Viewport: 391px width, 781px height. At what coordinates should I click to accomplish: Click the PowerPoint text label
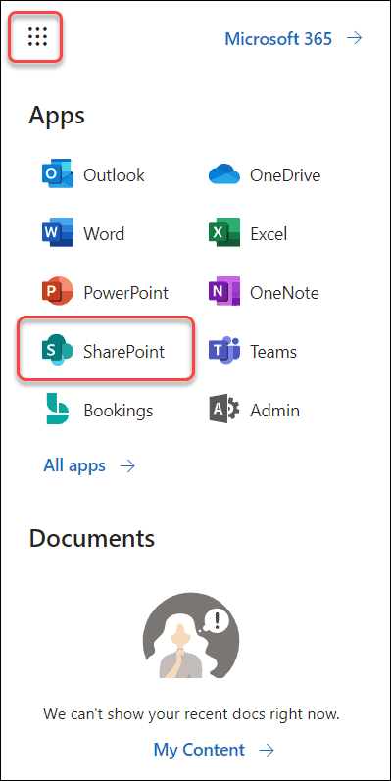126,292
